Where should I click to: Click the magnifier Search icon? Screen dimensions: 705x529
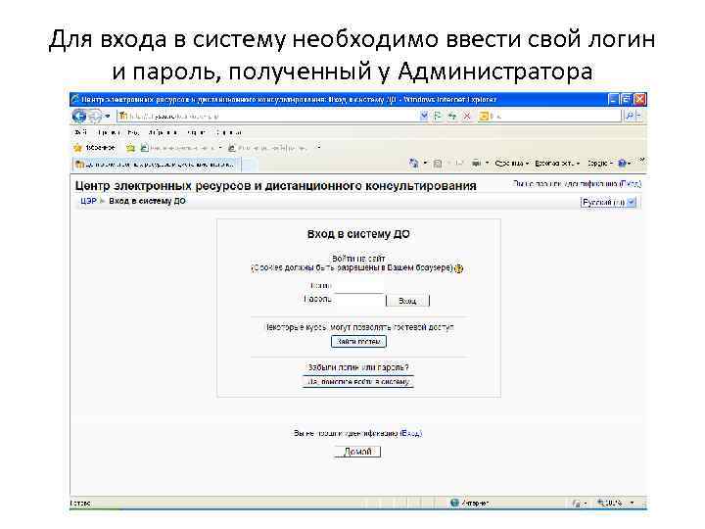coord(630,116)
